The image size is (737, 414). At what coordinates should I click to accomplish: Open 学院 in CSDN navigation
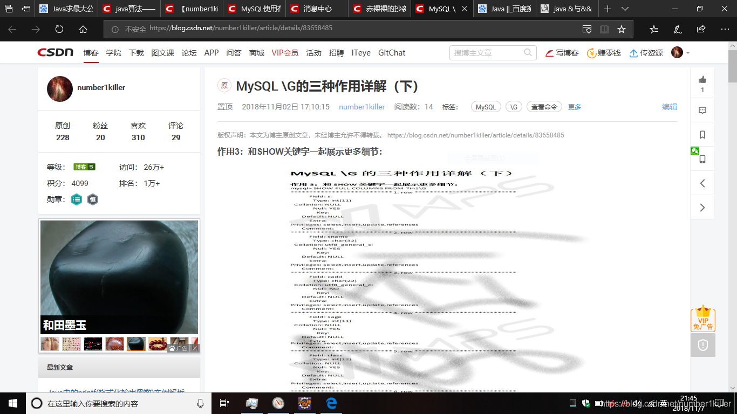click(x=113, y=53)
